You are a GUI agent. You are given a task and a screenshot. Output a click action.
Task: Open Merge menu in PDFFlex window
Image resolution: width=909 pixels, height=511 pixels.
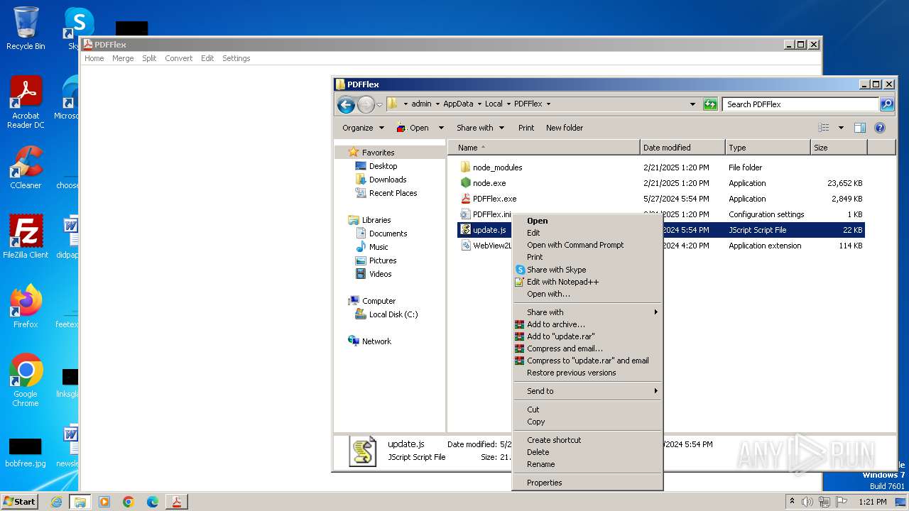point(123,58)
